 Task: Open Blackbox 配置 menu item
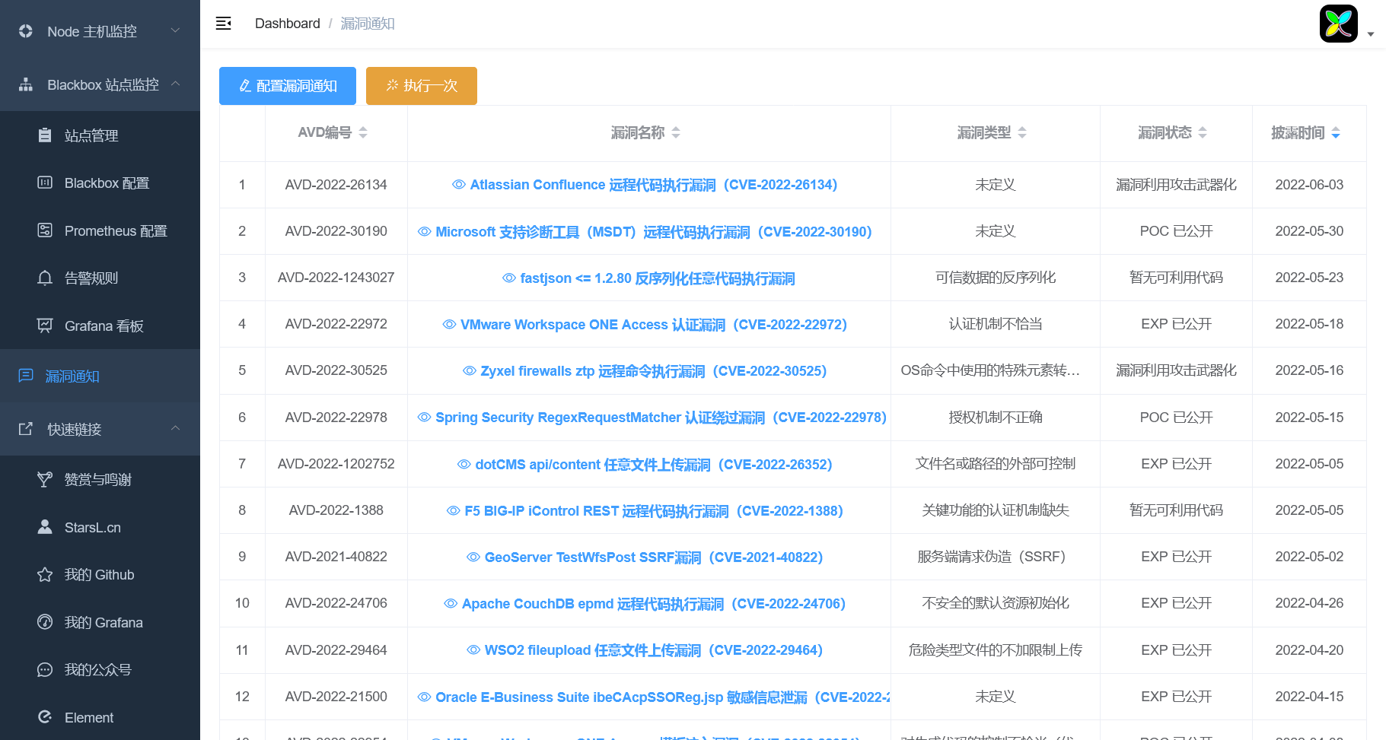(100, 183)
